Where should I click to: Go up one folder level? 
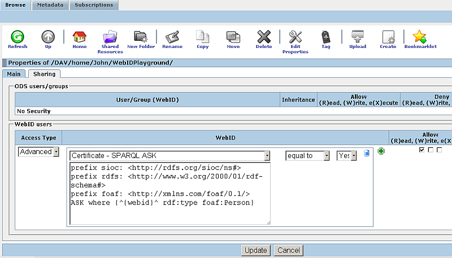click(48, 37)
